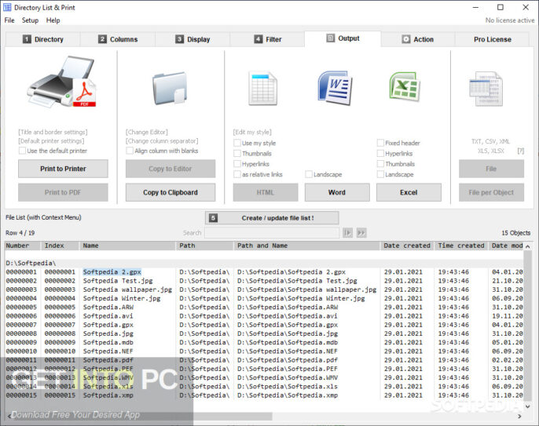
Task: Click the HTML export button
Action: tap(266, 192)
